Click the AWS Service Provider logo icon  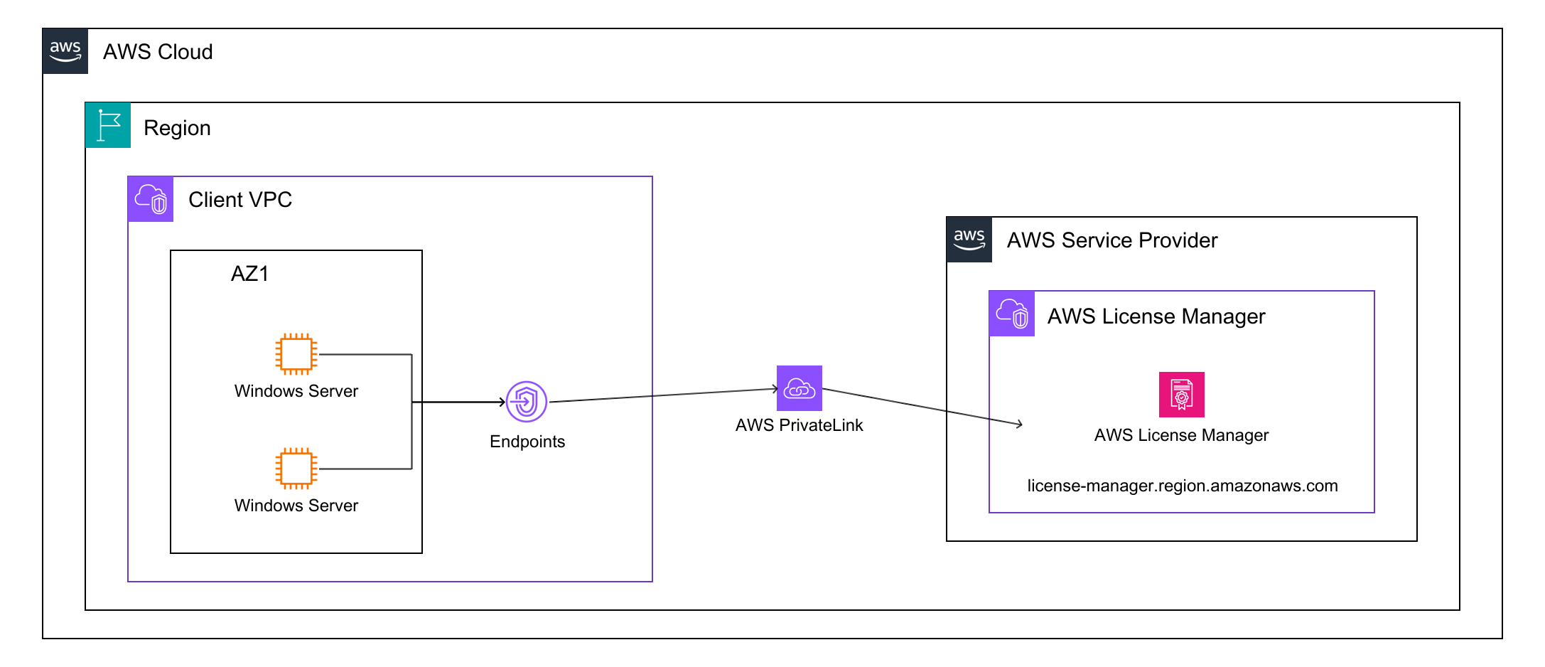click(x=968, y=240)
